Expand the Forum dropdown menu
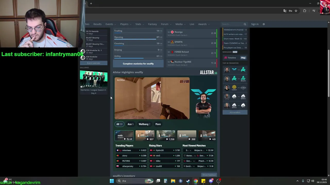The image size is (330, 185). pos(166,24)
